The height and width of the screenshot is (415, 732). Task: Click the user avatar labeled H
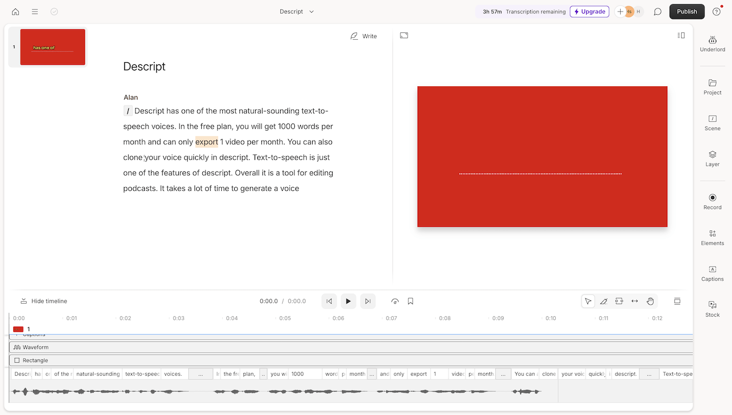638,11
